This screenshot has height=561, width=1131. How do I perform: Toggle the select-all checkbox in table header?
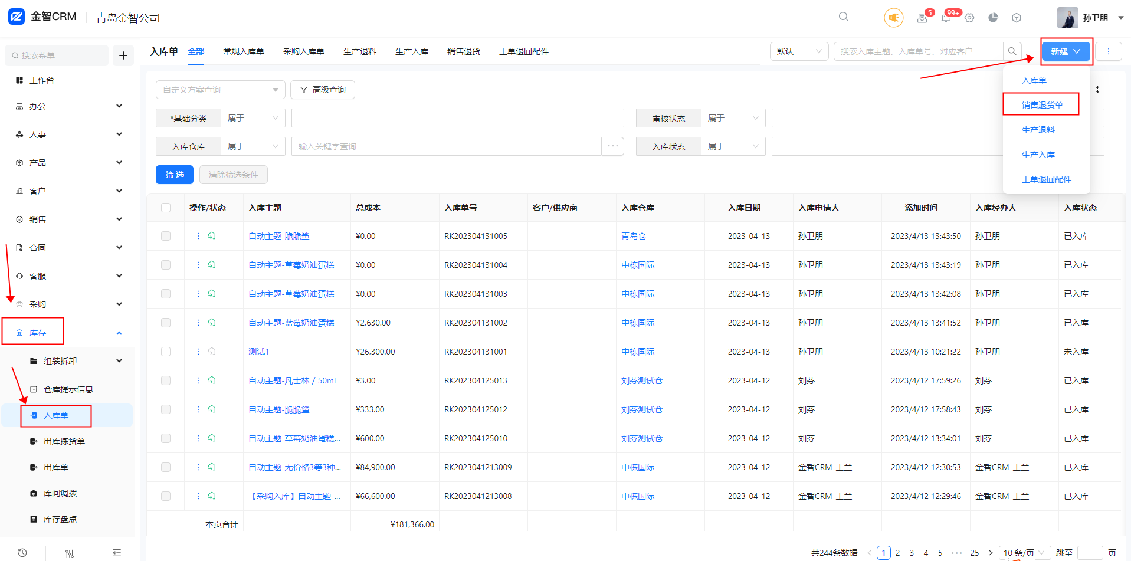[166, 208]
